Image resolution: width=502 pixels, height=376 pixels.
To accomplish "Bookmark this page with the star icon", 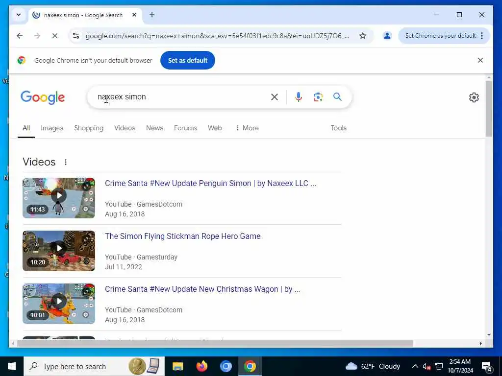I will (362, 36).
